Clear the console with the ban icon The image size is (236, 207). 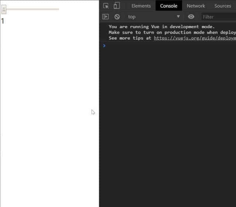117,17
